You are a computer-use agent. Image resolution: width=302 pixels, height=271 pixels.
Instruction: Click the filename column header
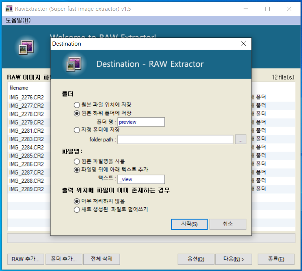point(19,88)
